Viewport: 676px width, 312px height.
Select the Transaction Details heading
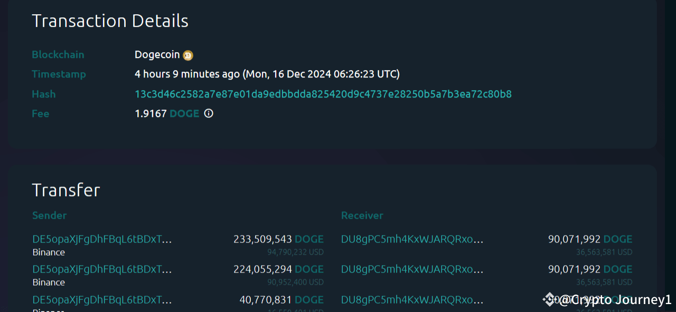click(110, 21)
